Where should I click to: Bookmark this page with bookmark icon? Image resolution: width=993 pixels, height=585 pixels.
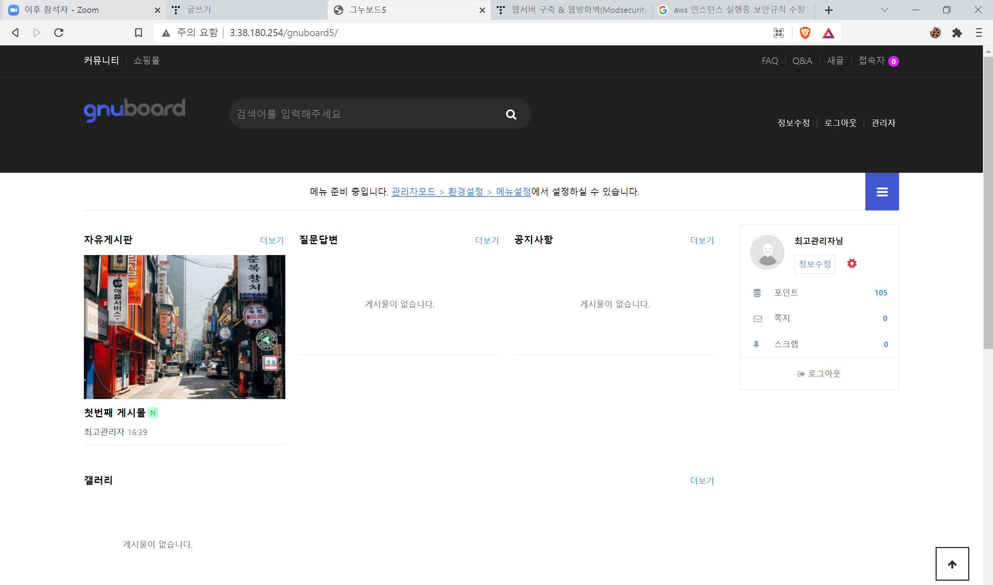pos(138,33)
